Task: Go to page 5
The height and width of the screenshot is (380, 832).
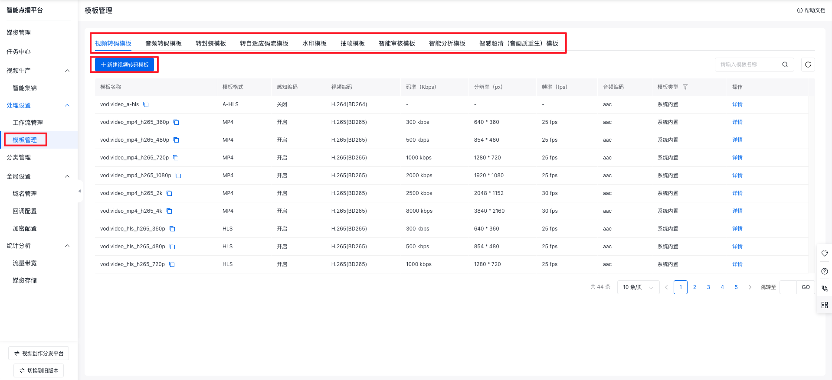Action: click(x=736, y=287)
